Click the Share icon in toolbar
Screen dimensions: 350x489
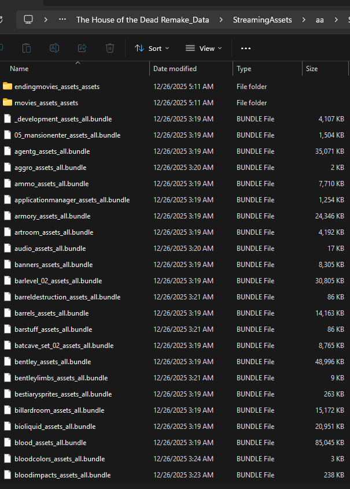(x=82, y=48)
